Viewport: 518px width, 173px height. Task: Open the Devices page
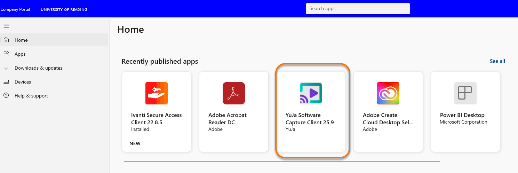[x=54, y=82]
